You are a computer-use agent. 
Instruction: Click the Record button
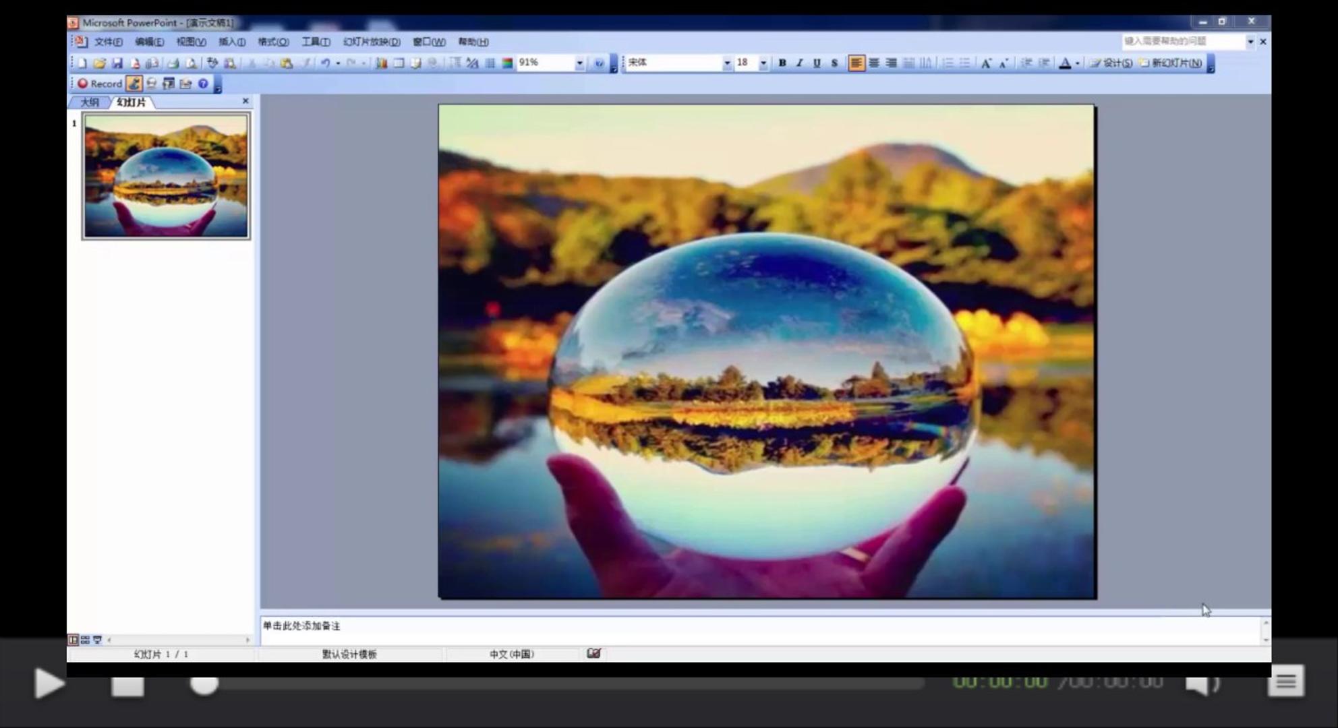pos(99,83)
